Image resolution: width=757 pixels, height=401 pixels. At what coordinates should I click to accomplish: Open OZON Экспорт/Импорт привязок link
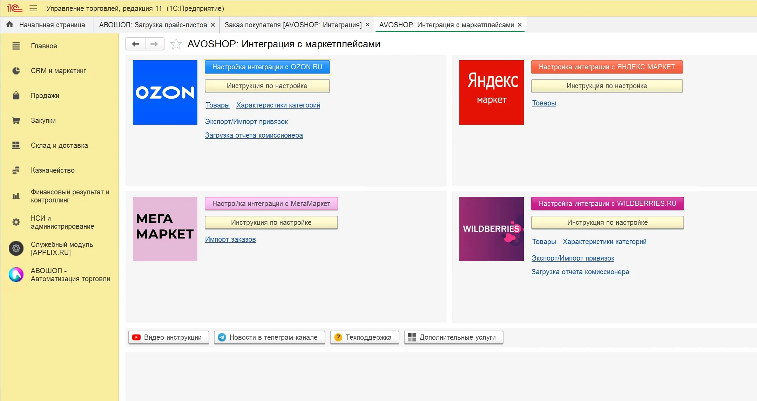pos(246,122)
